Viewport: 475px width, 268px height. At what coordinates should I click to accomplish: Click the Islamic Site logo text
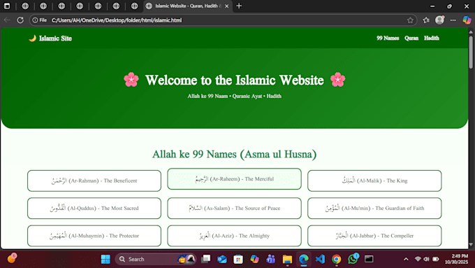click(x=55, y=38)
